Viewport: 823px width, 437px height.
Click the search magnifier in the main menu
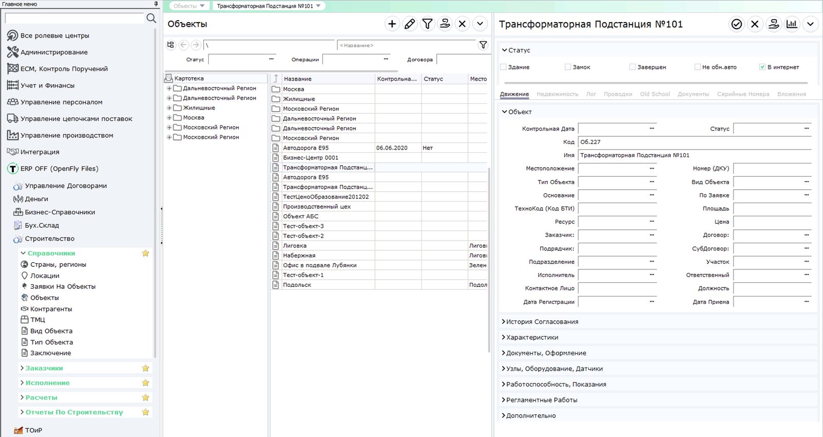pyautogui.click(x=151, y=19)
